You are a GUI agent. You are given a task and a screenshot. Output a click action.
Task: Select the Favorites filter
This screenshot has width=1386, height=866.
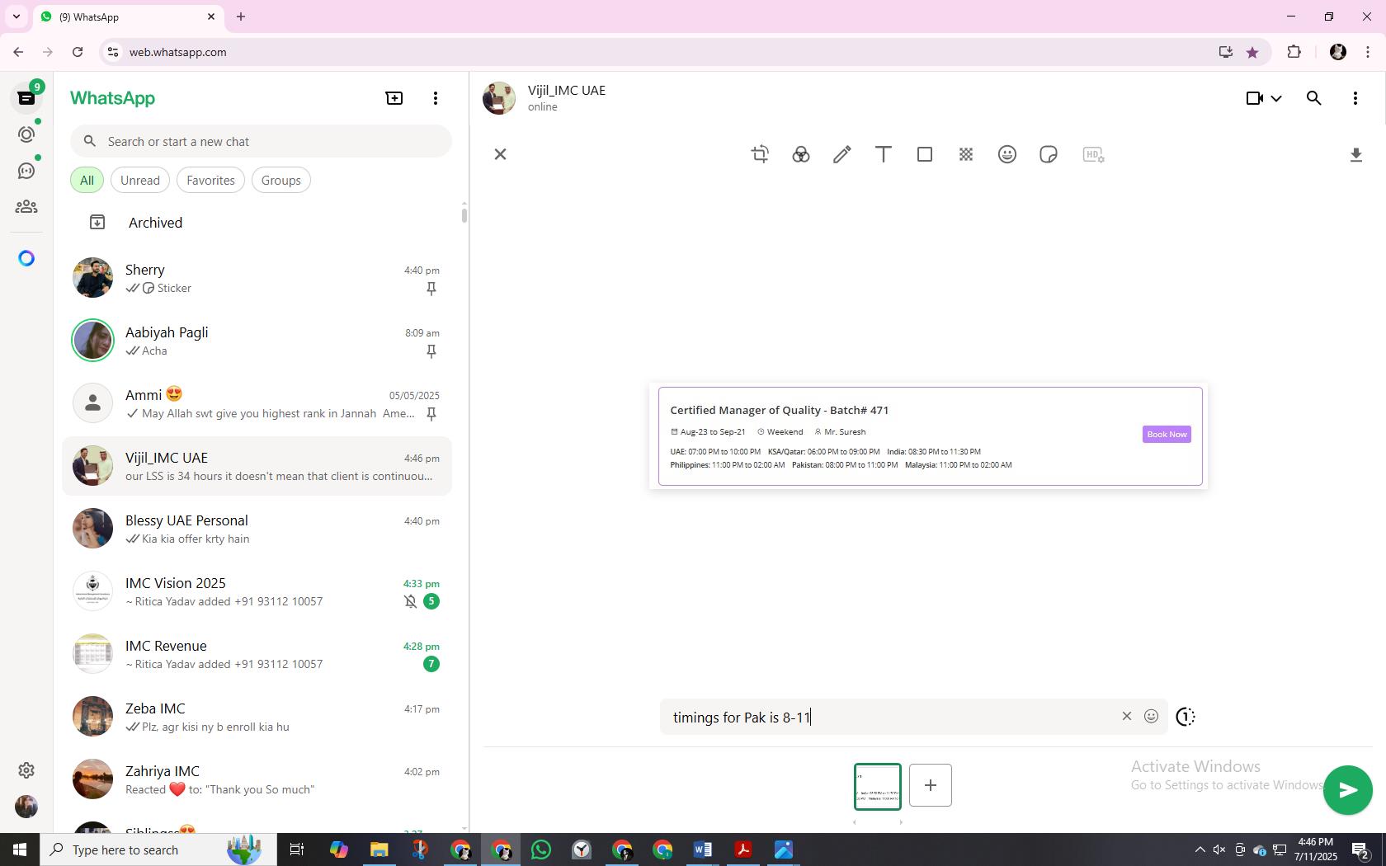coord(210,180)
